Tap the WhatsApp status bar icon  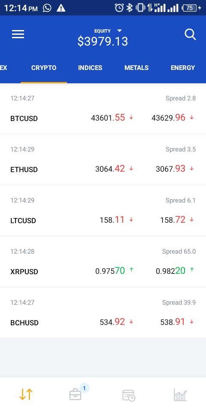(47, 8)
